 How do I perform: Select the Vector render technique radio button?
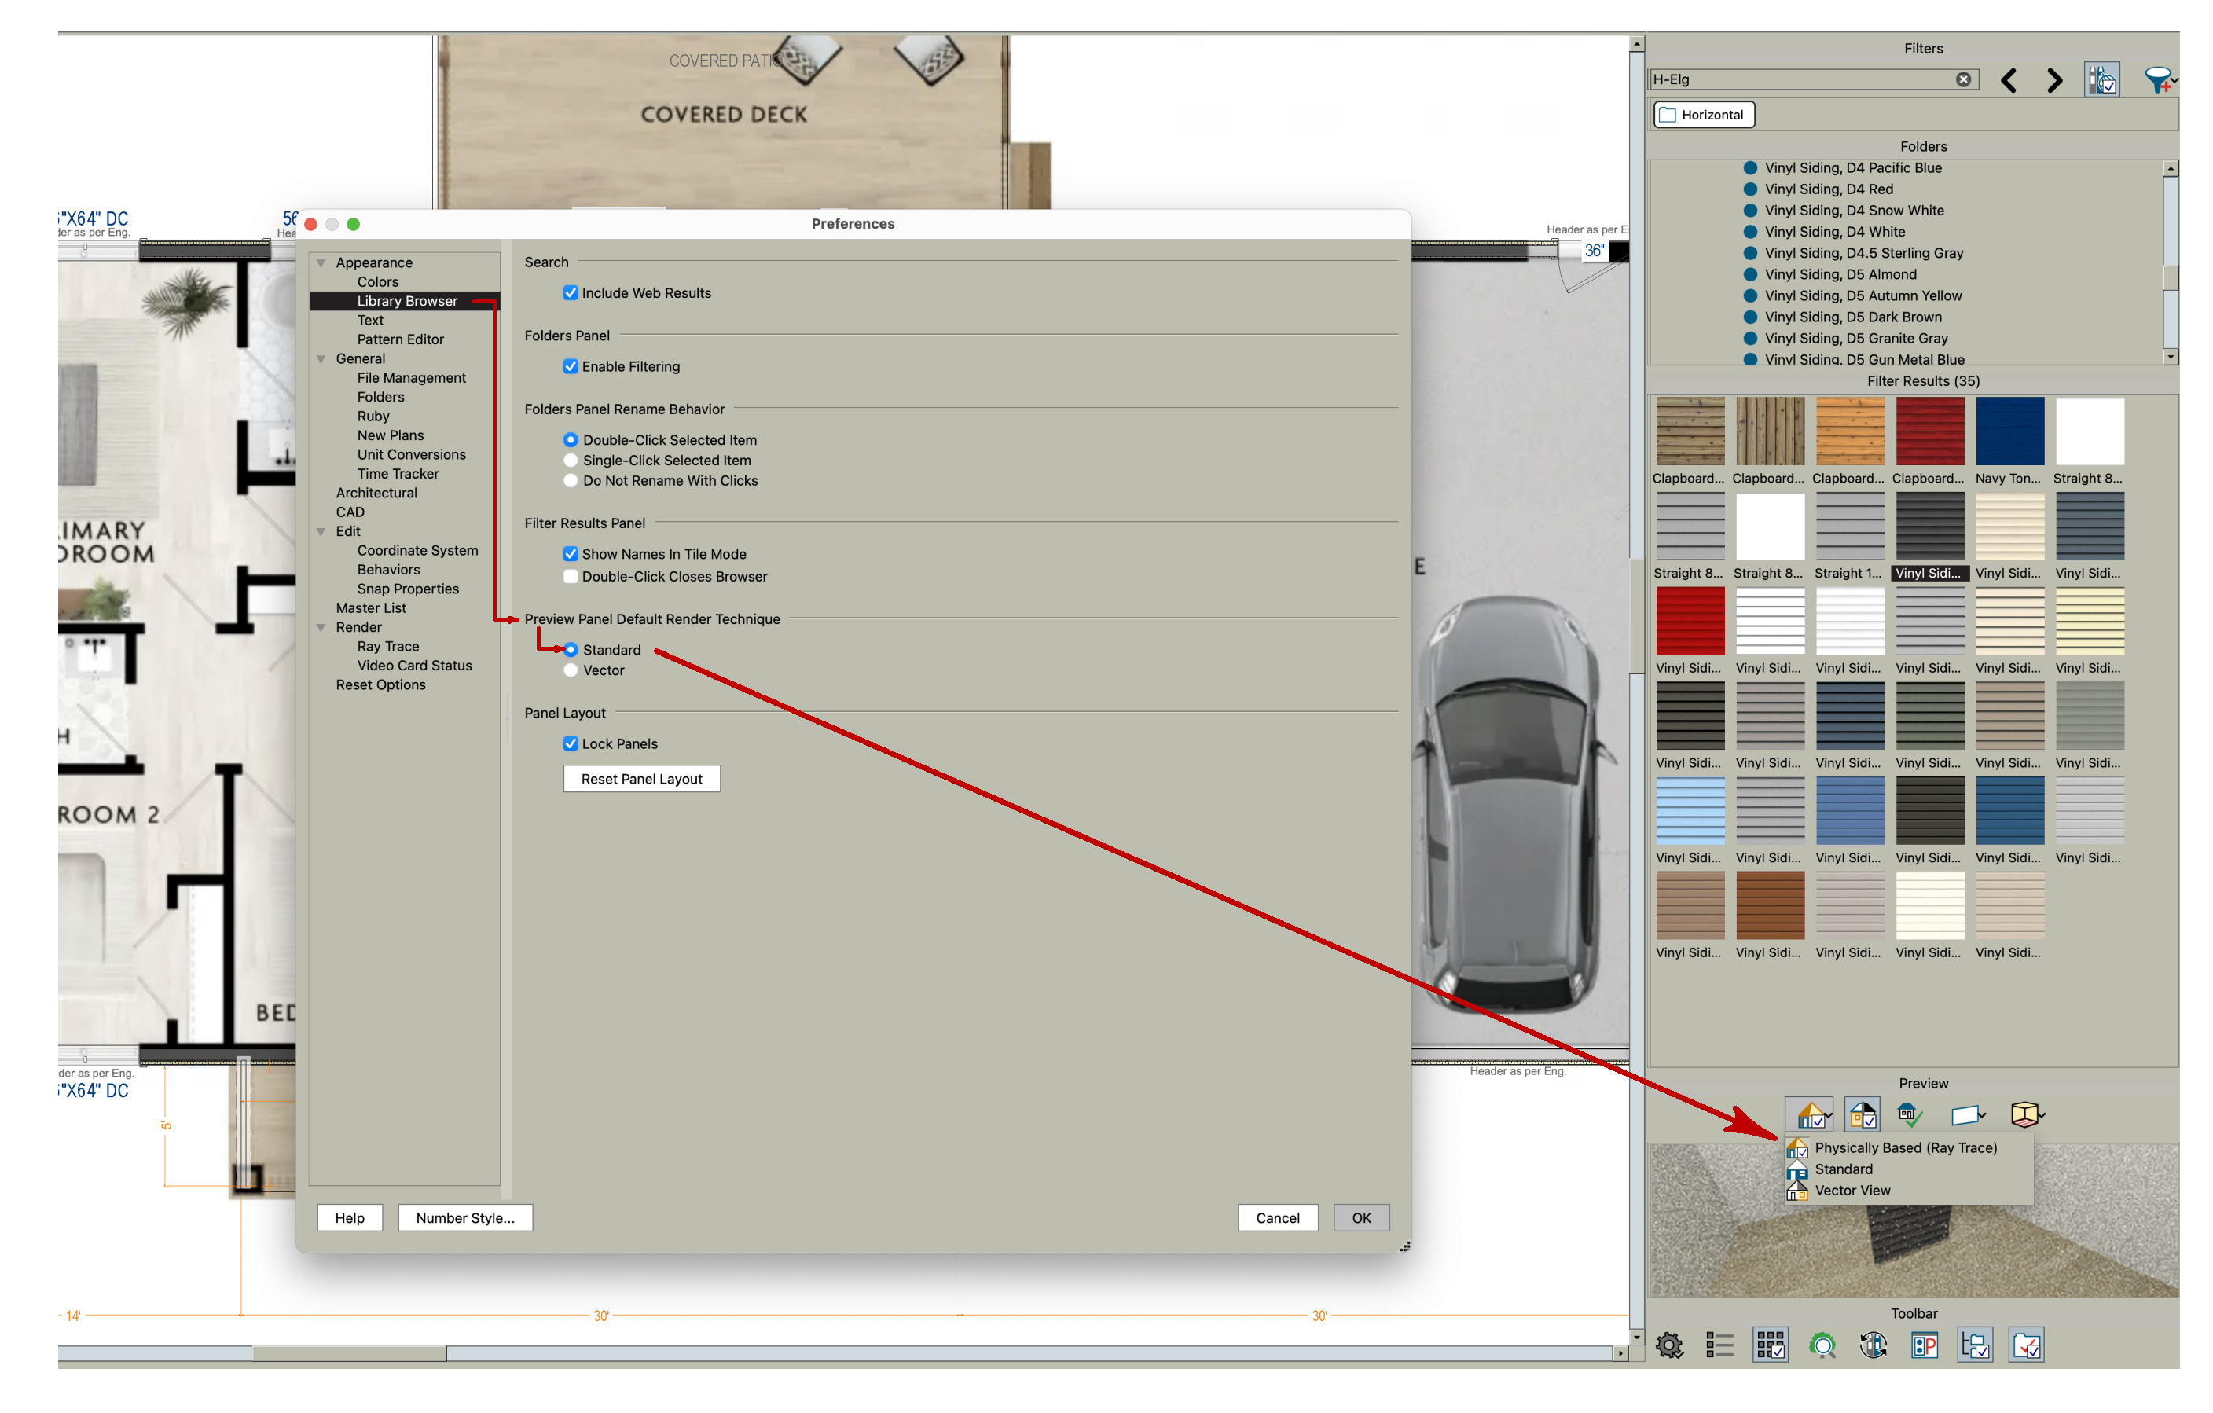[571, 670]
